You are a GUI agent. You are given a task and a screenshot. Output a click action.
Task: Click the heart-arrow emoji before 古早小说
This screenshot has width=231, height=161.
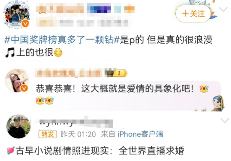11,150
